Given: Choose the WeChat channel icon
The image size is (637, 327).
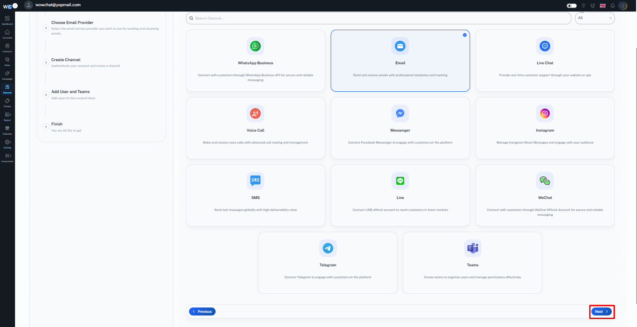Looking at the screenshot, I should click(545, 181).
